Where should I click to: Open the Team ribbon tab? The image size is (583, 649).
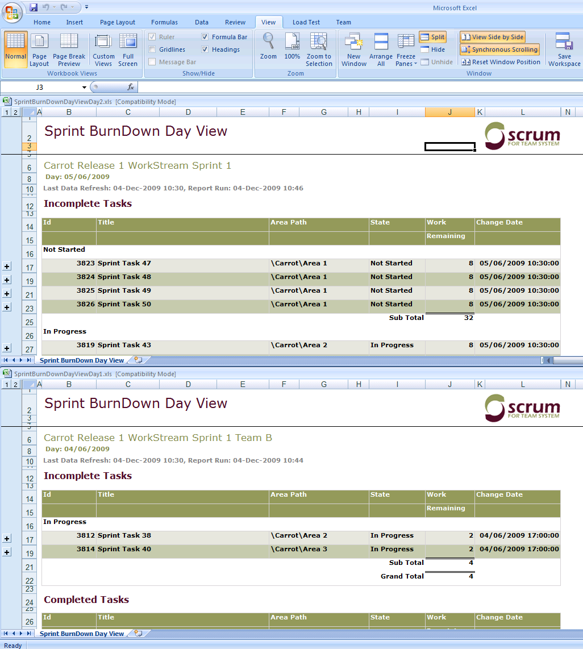coord(343,22)
